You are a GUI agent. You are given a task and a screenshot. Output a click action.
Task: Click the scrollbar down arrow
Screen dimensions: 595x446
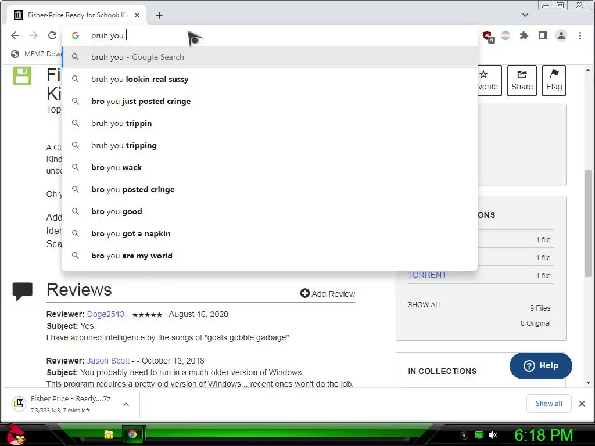coord(588,383)
